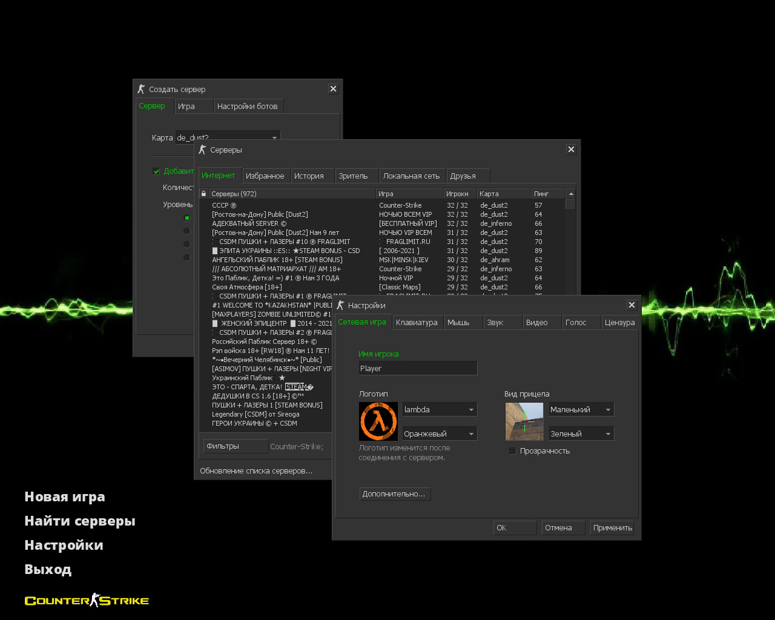Click the lock icon column header
The image size is (775, 620).
(x=203, y=194)
